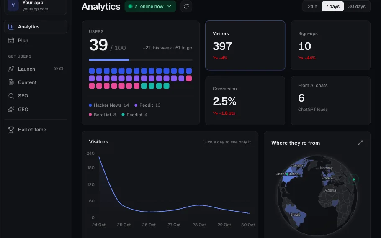Click the 3/83 Launch progress count
This screenshot has width=381, height=238.
(59, 69)
